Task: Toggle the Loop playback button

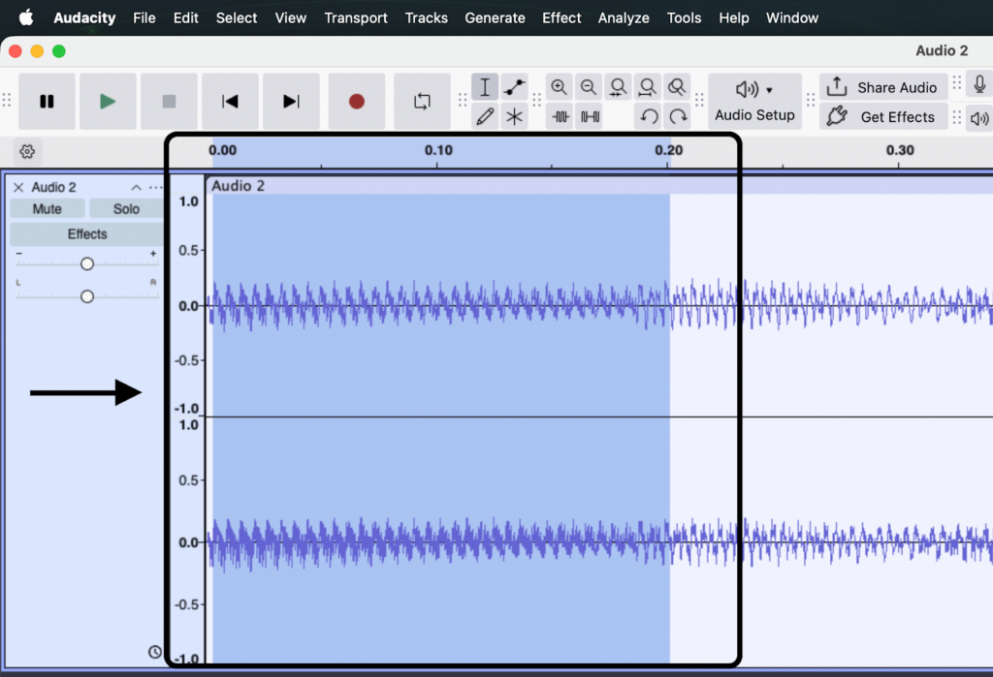Action: [x=422, y=101]
